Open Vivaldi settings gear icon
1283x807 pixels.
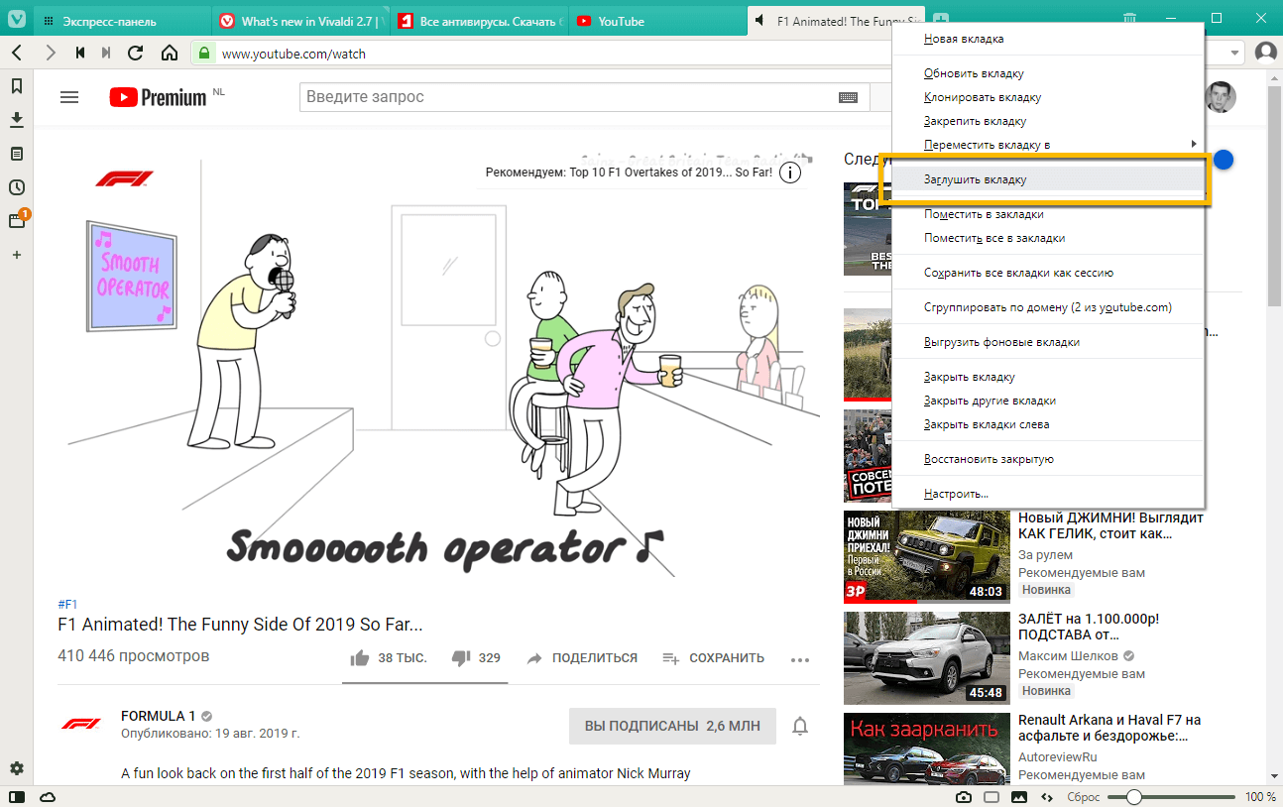click(x=17, y=768)
